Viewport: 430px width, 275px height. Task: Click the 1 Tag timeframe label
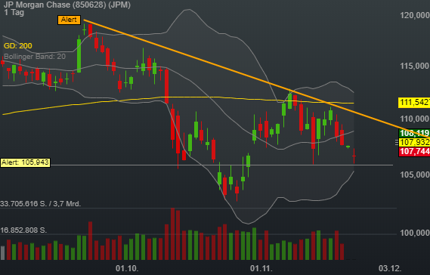tap(14, 12)
